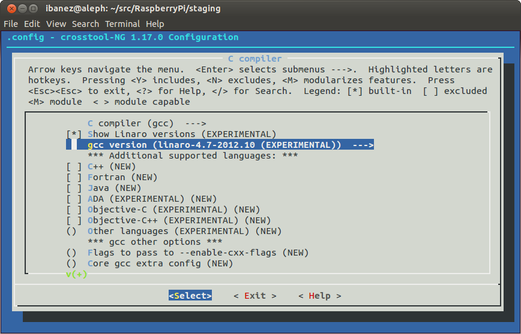Click 'Additional supported languages' comment line
Screen dimensions: 521x334
pyautogui.click(x=193, y=156)
